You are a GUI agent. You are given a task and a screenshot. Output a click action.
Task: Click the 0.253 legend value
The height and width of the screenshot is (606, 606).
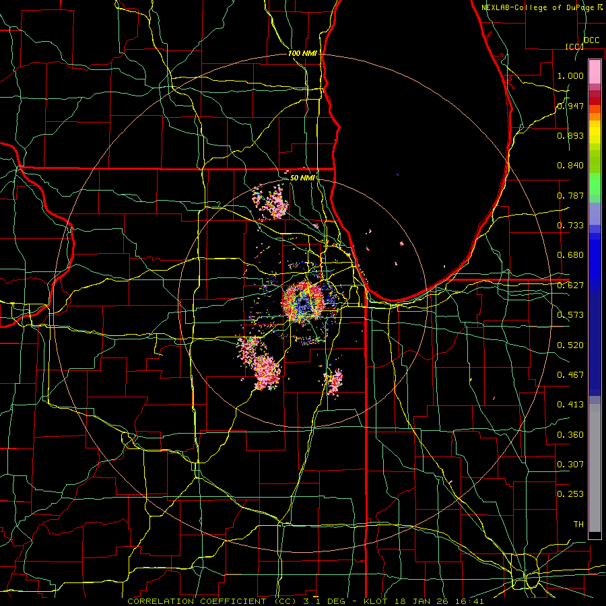click(570, 494)
